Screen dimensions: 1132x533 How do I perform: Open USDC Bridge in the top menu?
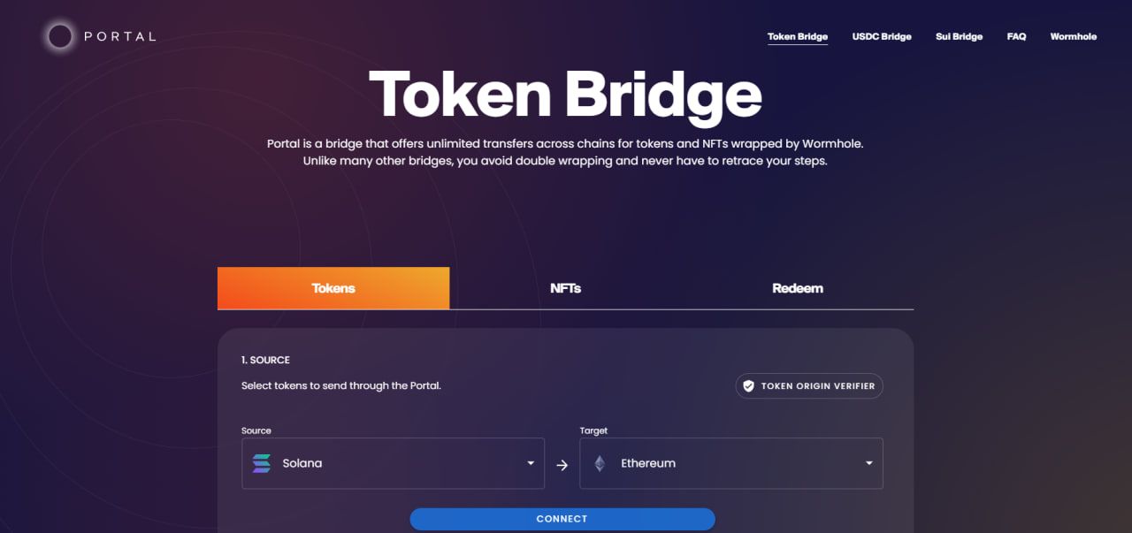882,36
